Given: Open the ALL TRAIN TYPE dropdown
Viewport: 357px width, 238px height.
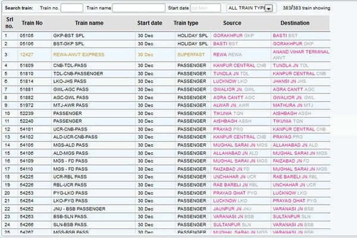Looking at the screenshot, I should [x=246, y=8].
